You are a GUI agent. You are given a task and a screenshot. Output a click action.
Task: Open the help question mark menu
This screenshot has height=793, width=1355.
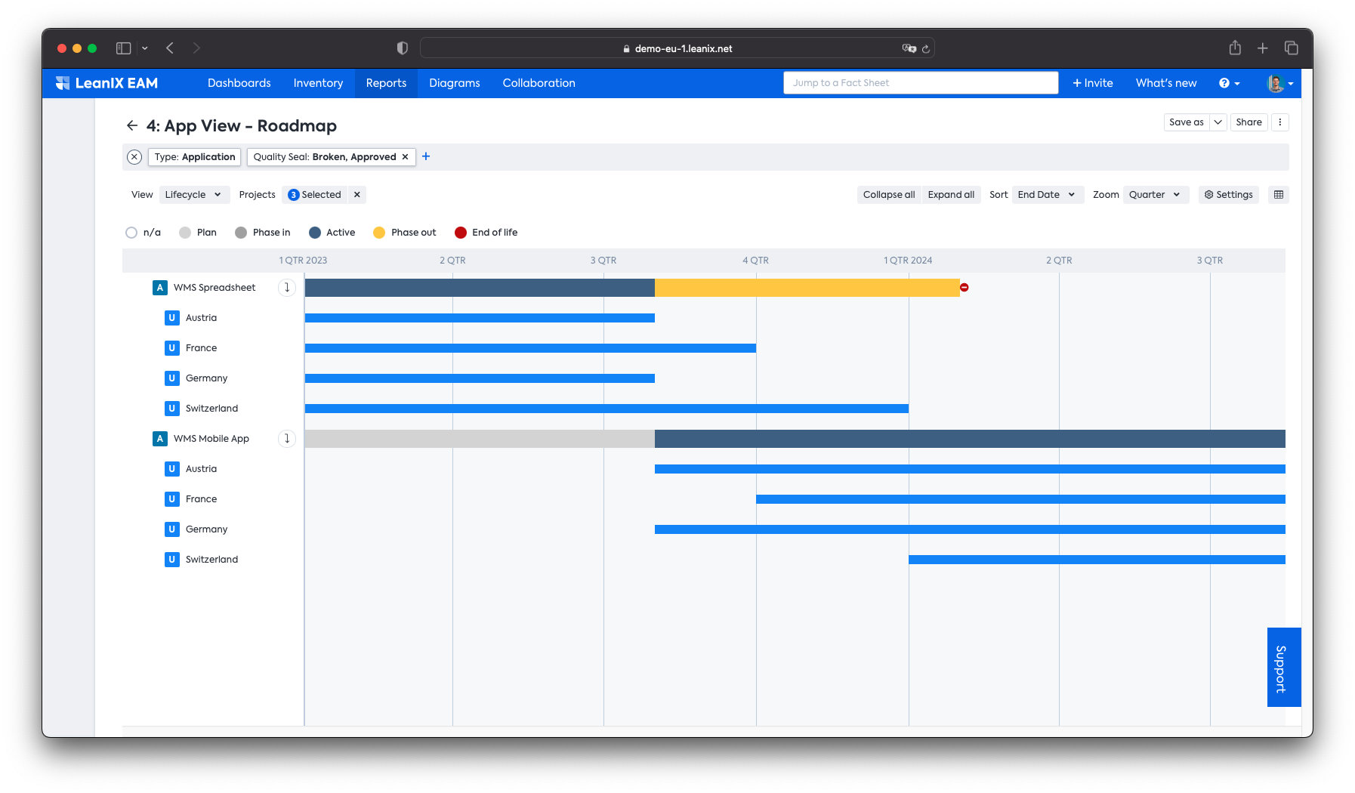click(1229, 83)
